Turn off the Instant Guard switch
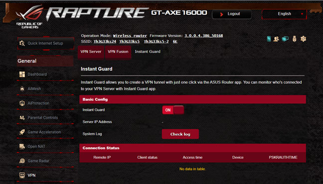Screen dimensions: 323x184 coord(173,110)
